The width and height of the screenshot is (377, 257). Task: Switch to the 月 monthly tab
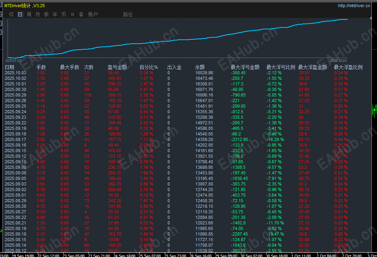pyautogui.click(x=38, y=14)
